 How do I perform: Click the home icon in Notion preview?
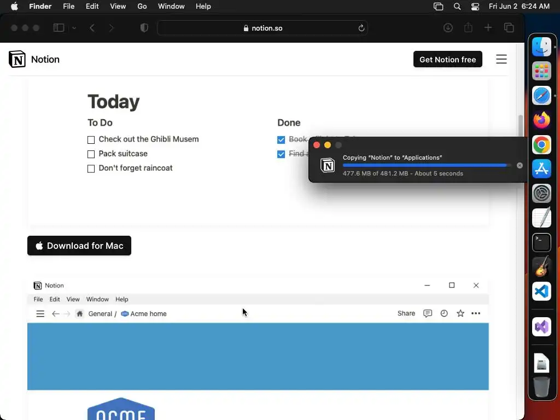point(80,313)
